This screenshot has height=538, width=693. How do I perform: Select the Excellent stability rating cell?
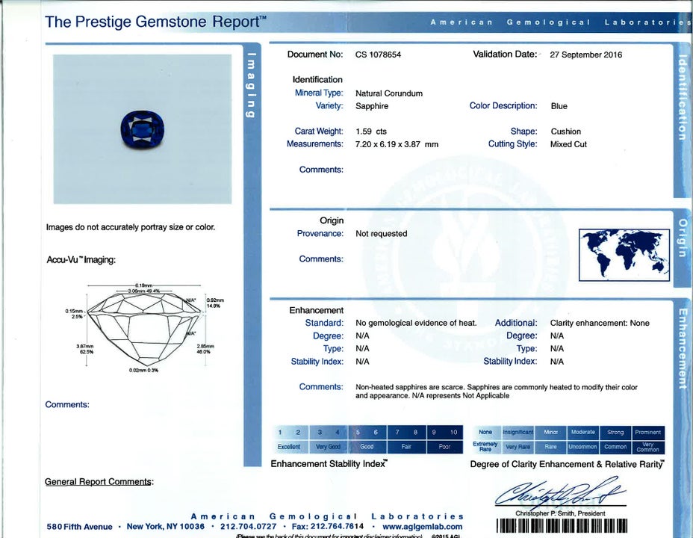coord(289,447)
